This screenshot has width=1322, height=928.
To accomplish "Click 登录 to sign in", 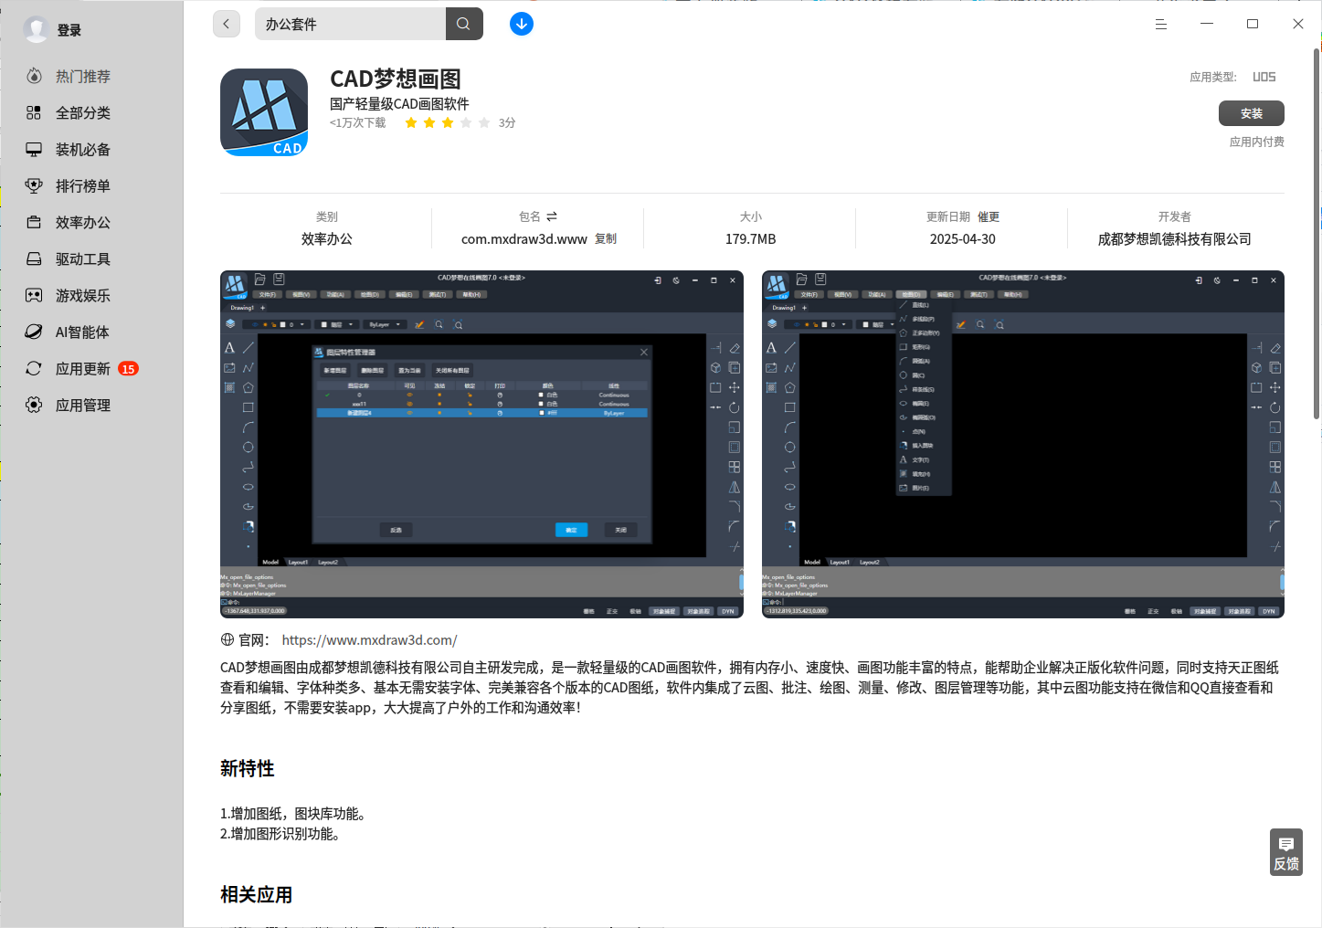I will click(69, 30).
